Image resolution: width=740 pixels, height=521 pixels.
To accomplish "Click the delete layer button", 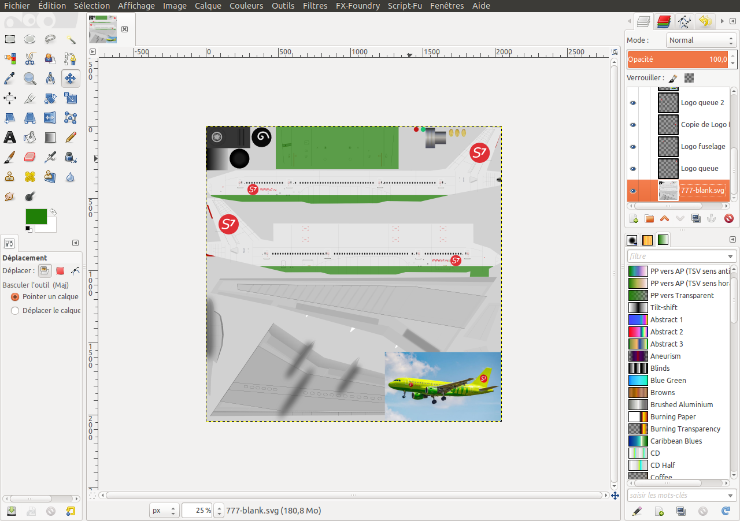I will coord(728,218).
